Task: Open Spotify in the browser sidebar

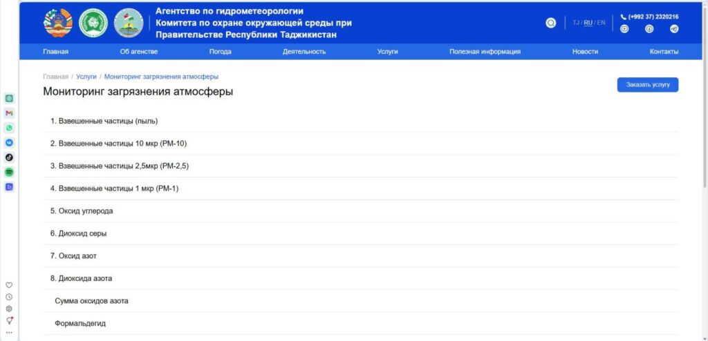Action: pos(9,172)
